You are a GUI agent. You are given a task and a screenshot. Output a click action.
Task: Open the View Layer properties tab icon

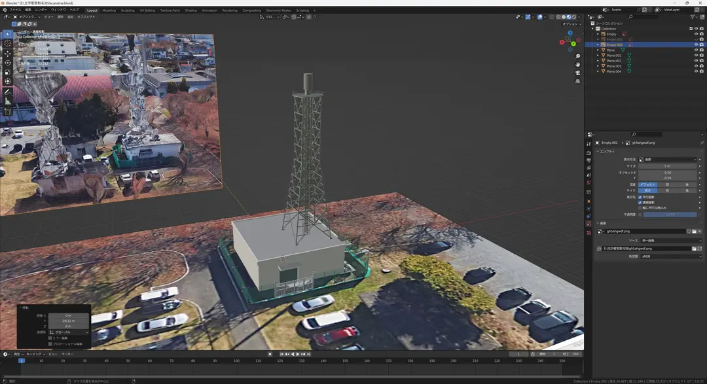click(x=589, y=167)
